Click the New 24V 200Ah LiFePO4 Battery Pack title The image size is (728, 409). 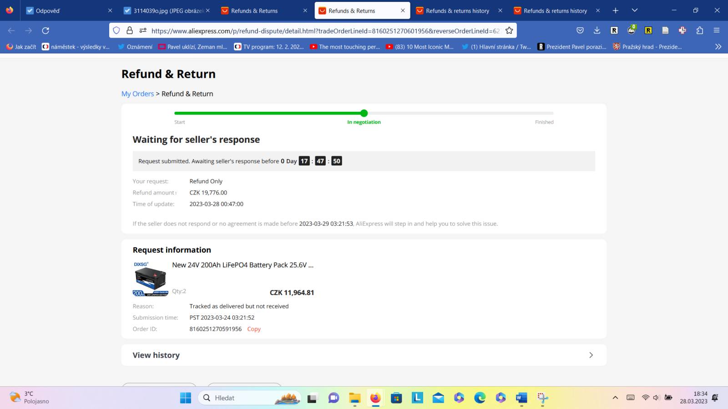point(243,265)
